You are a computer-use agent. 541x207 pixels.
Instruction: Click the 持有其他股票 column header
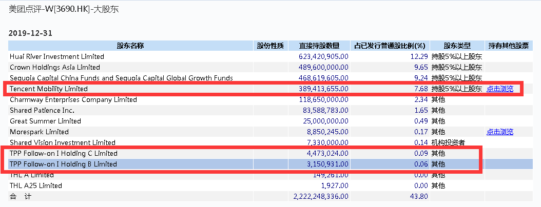pyautogui.click(x=508, y=46)
